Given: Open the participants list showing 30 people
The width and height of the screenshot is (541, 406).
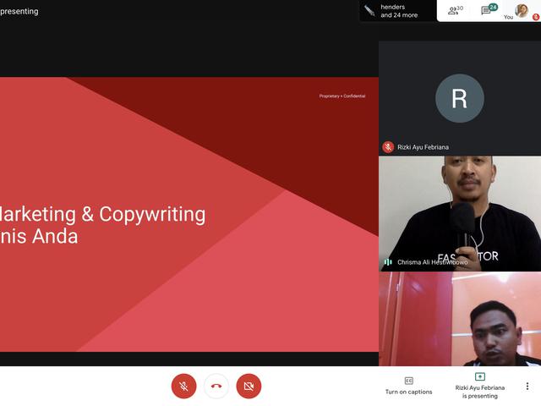Looking at the screenshot, I should tap(456, 11).
